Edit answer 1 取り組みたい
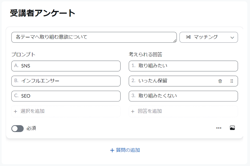 183,66
